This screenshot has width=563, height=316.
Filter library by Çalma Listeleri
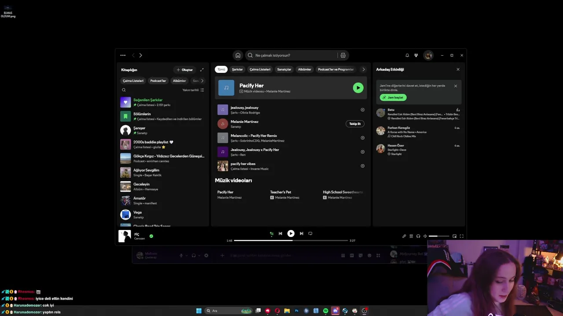(x=133, y=81)
